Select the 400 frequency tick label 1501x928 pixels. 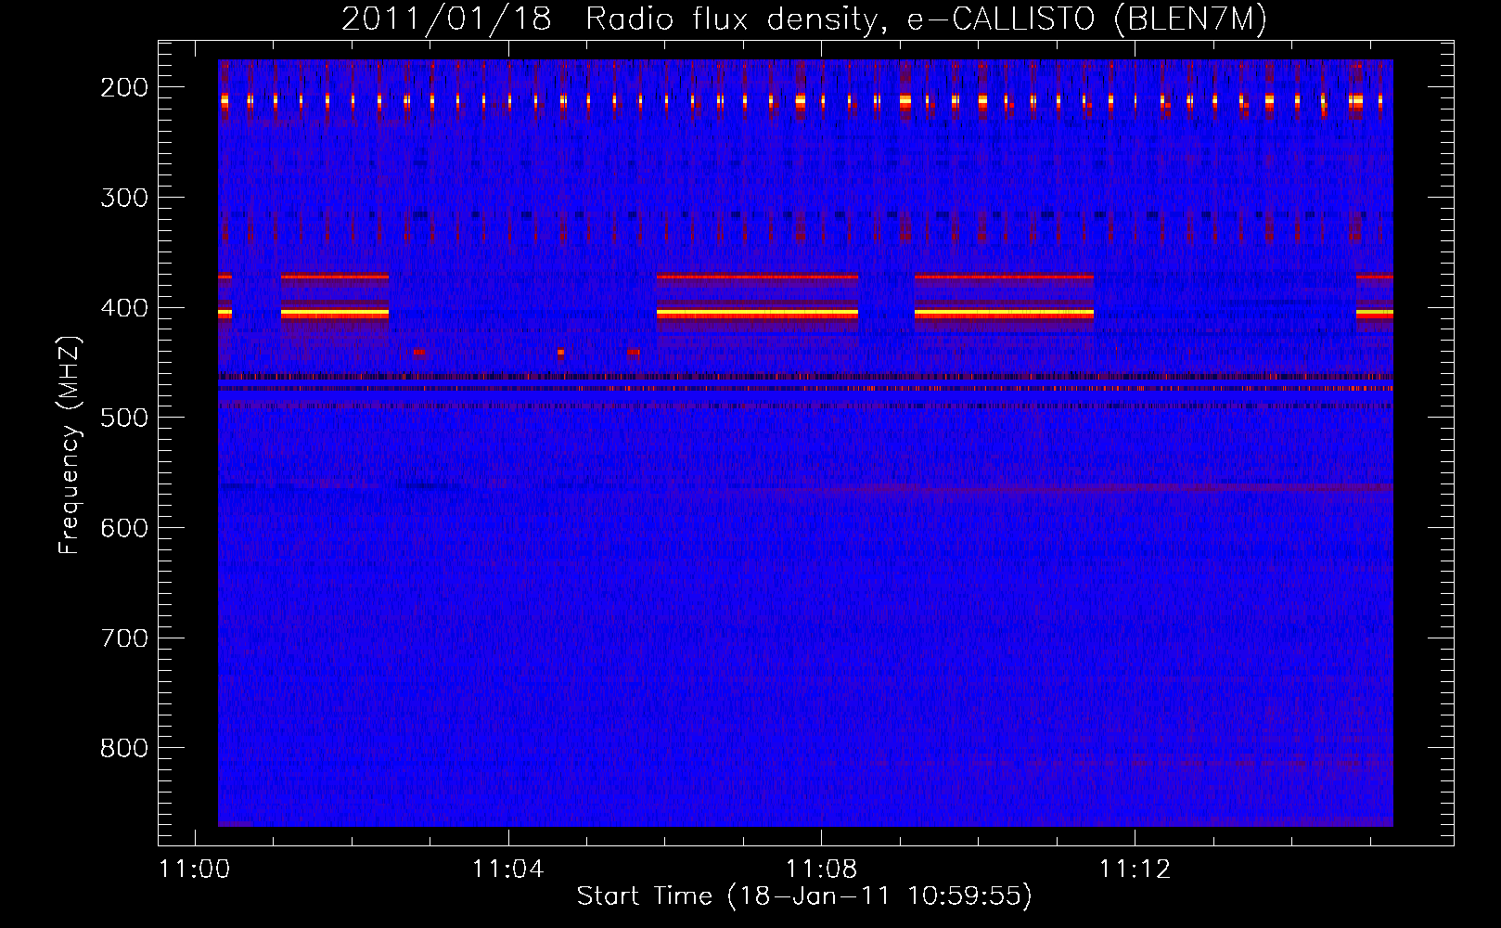pos(124,308)
